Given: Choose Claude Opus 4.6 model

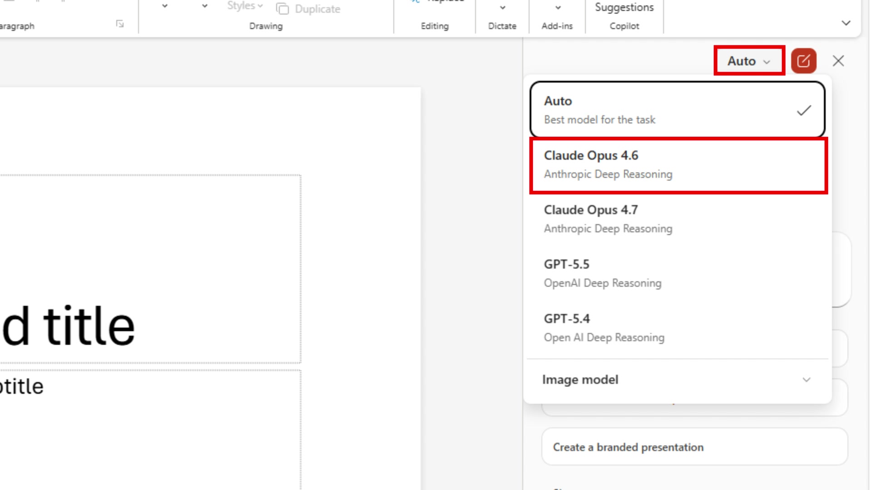Looking at the screenshot, I should (x=679, y=165).
